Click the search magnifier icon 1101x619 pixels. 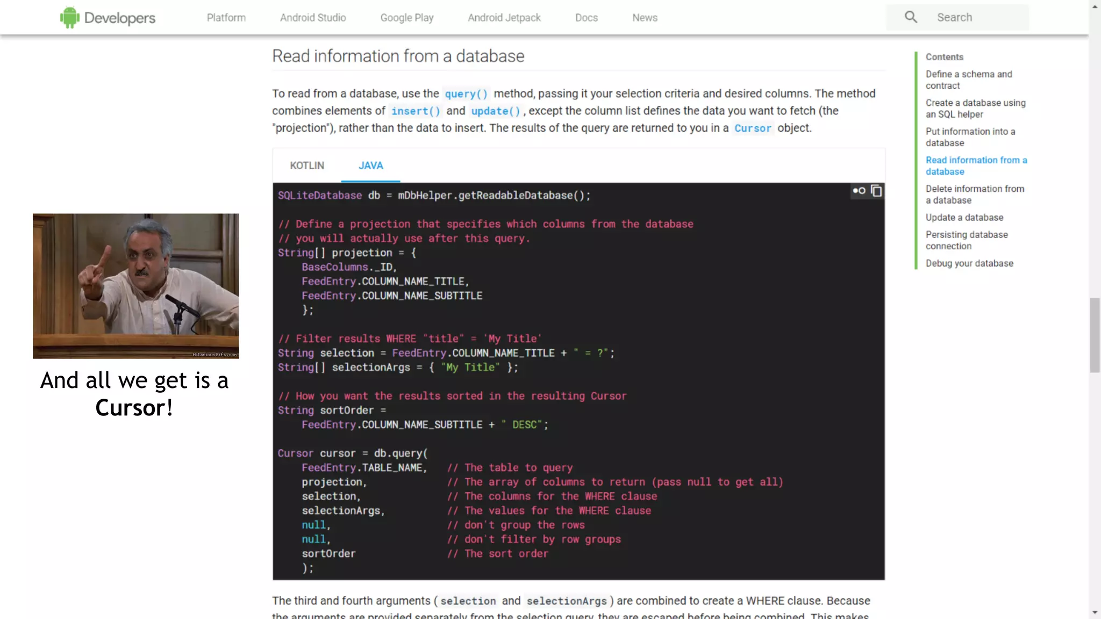click(x=911, y=17)
